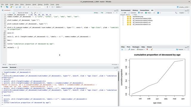Open the smada project dropdown
Viewport: 191px width, 107px height.
(x=184, y=7)
